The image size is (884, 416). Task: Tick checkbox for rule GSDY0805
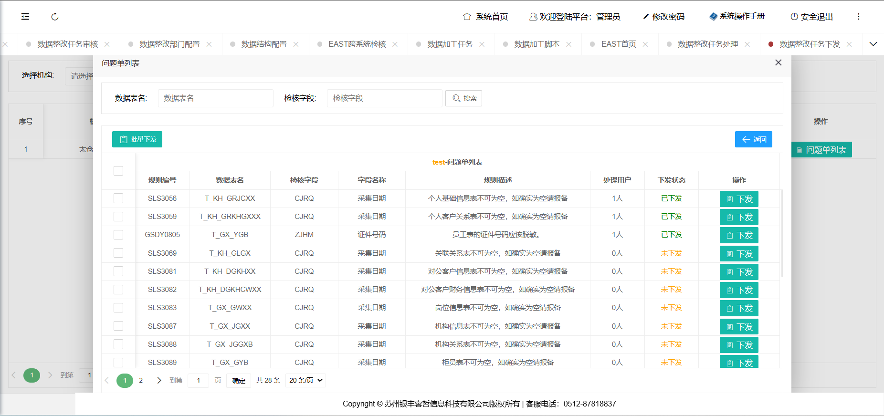click(118, 235)
